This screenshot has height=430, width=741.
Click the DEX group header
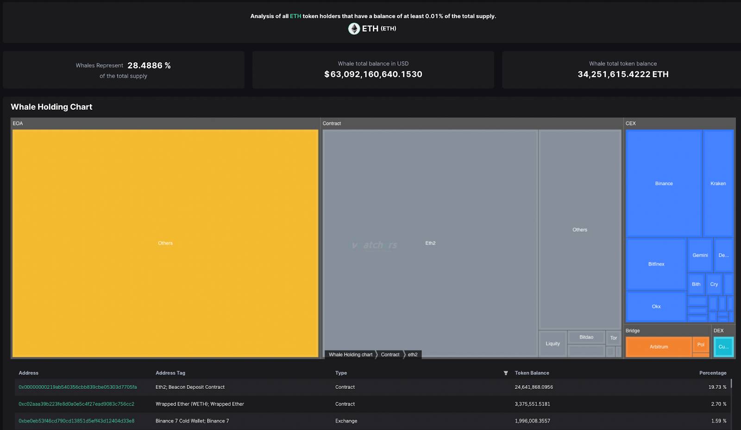pyautogui.click(x=724, y=330)
